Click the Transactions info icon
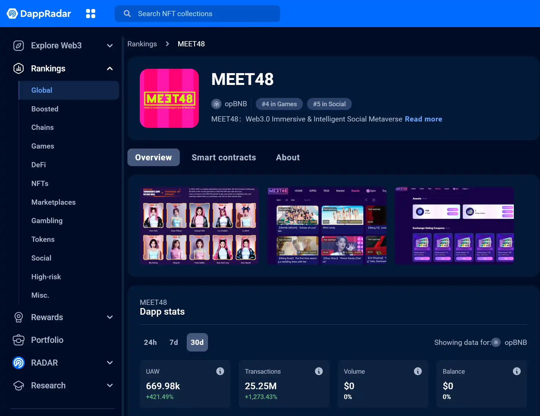 (x=319, y=371)
